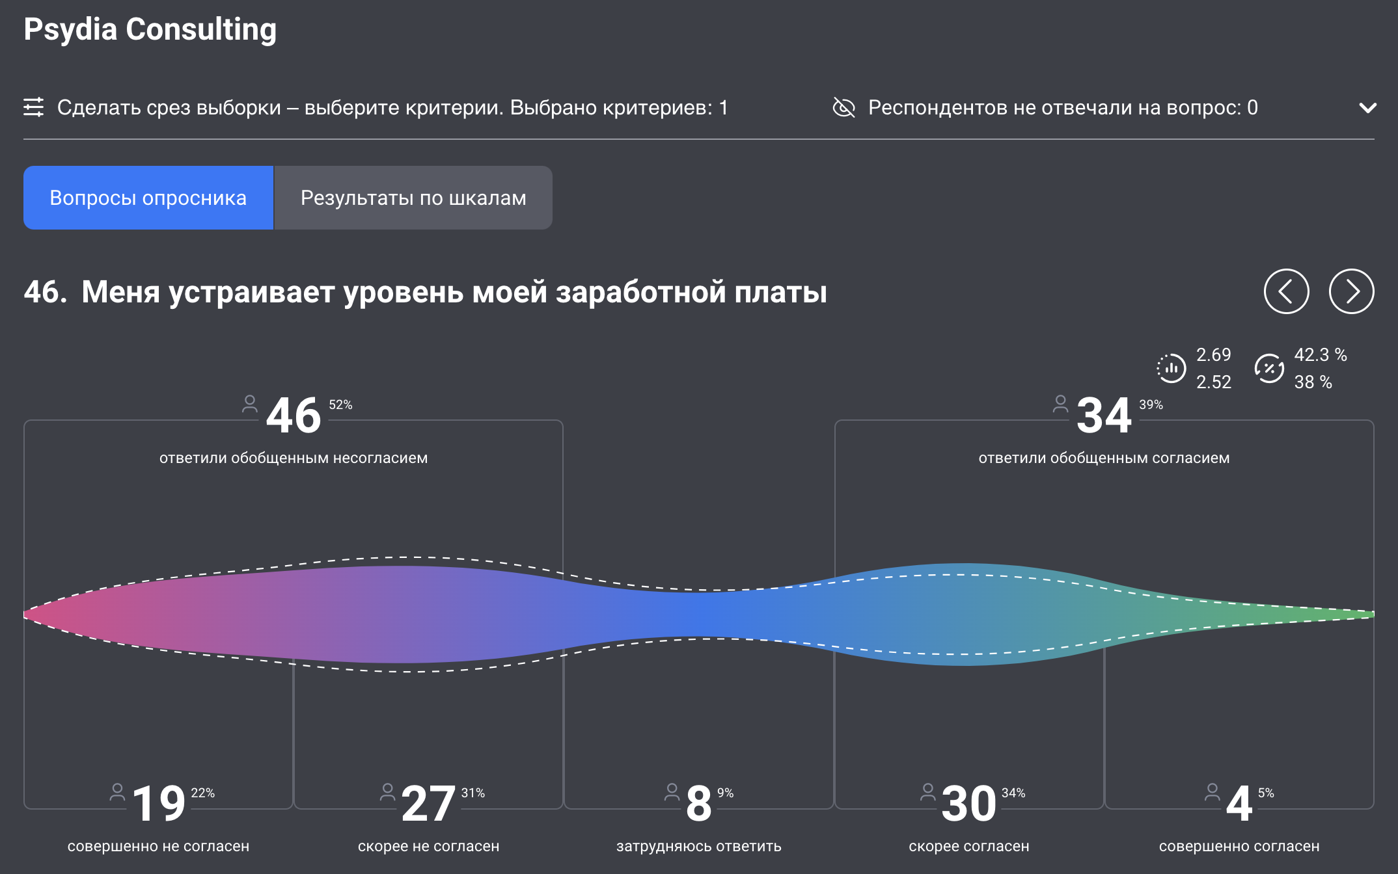Click the person icon above the 46 count
This screenshot has height=874, width=1398.
coord(251,404)
